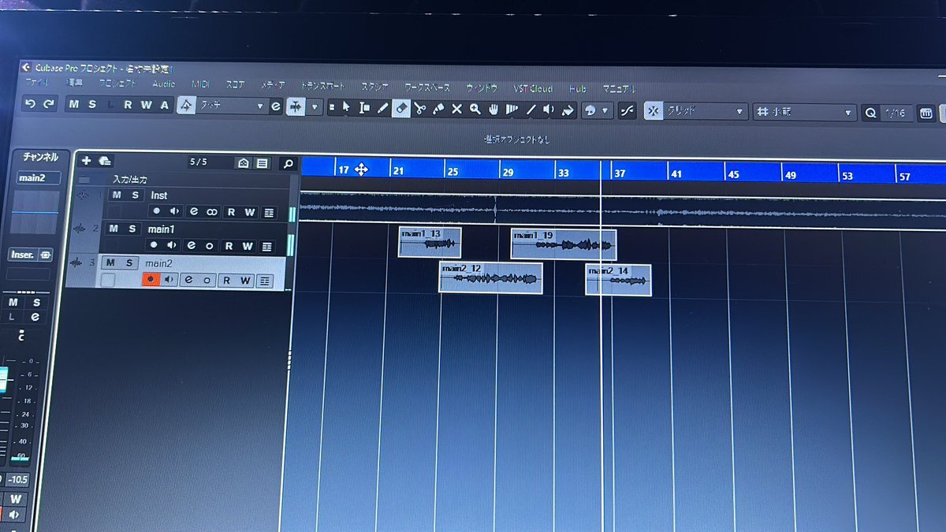The image size is (946, 532).
Task: Activate the Mute X tool
Action: [456, 110]
